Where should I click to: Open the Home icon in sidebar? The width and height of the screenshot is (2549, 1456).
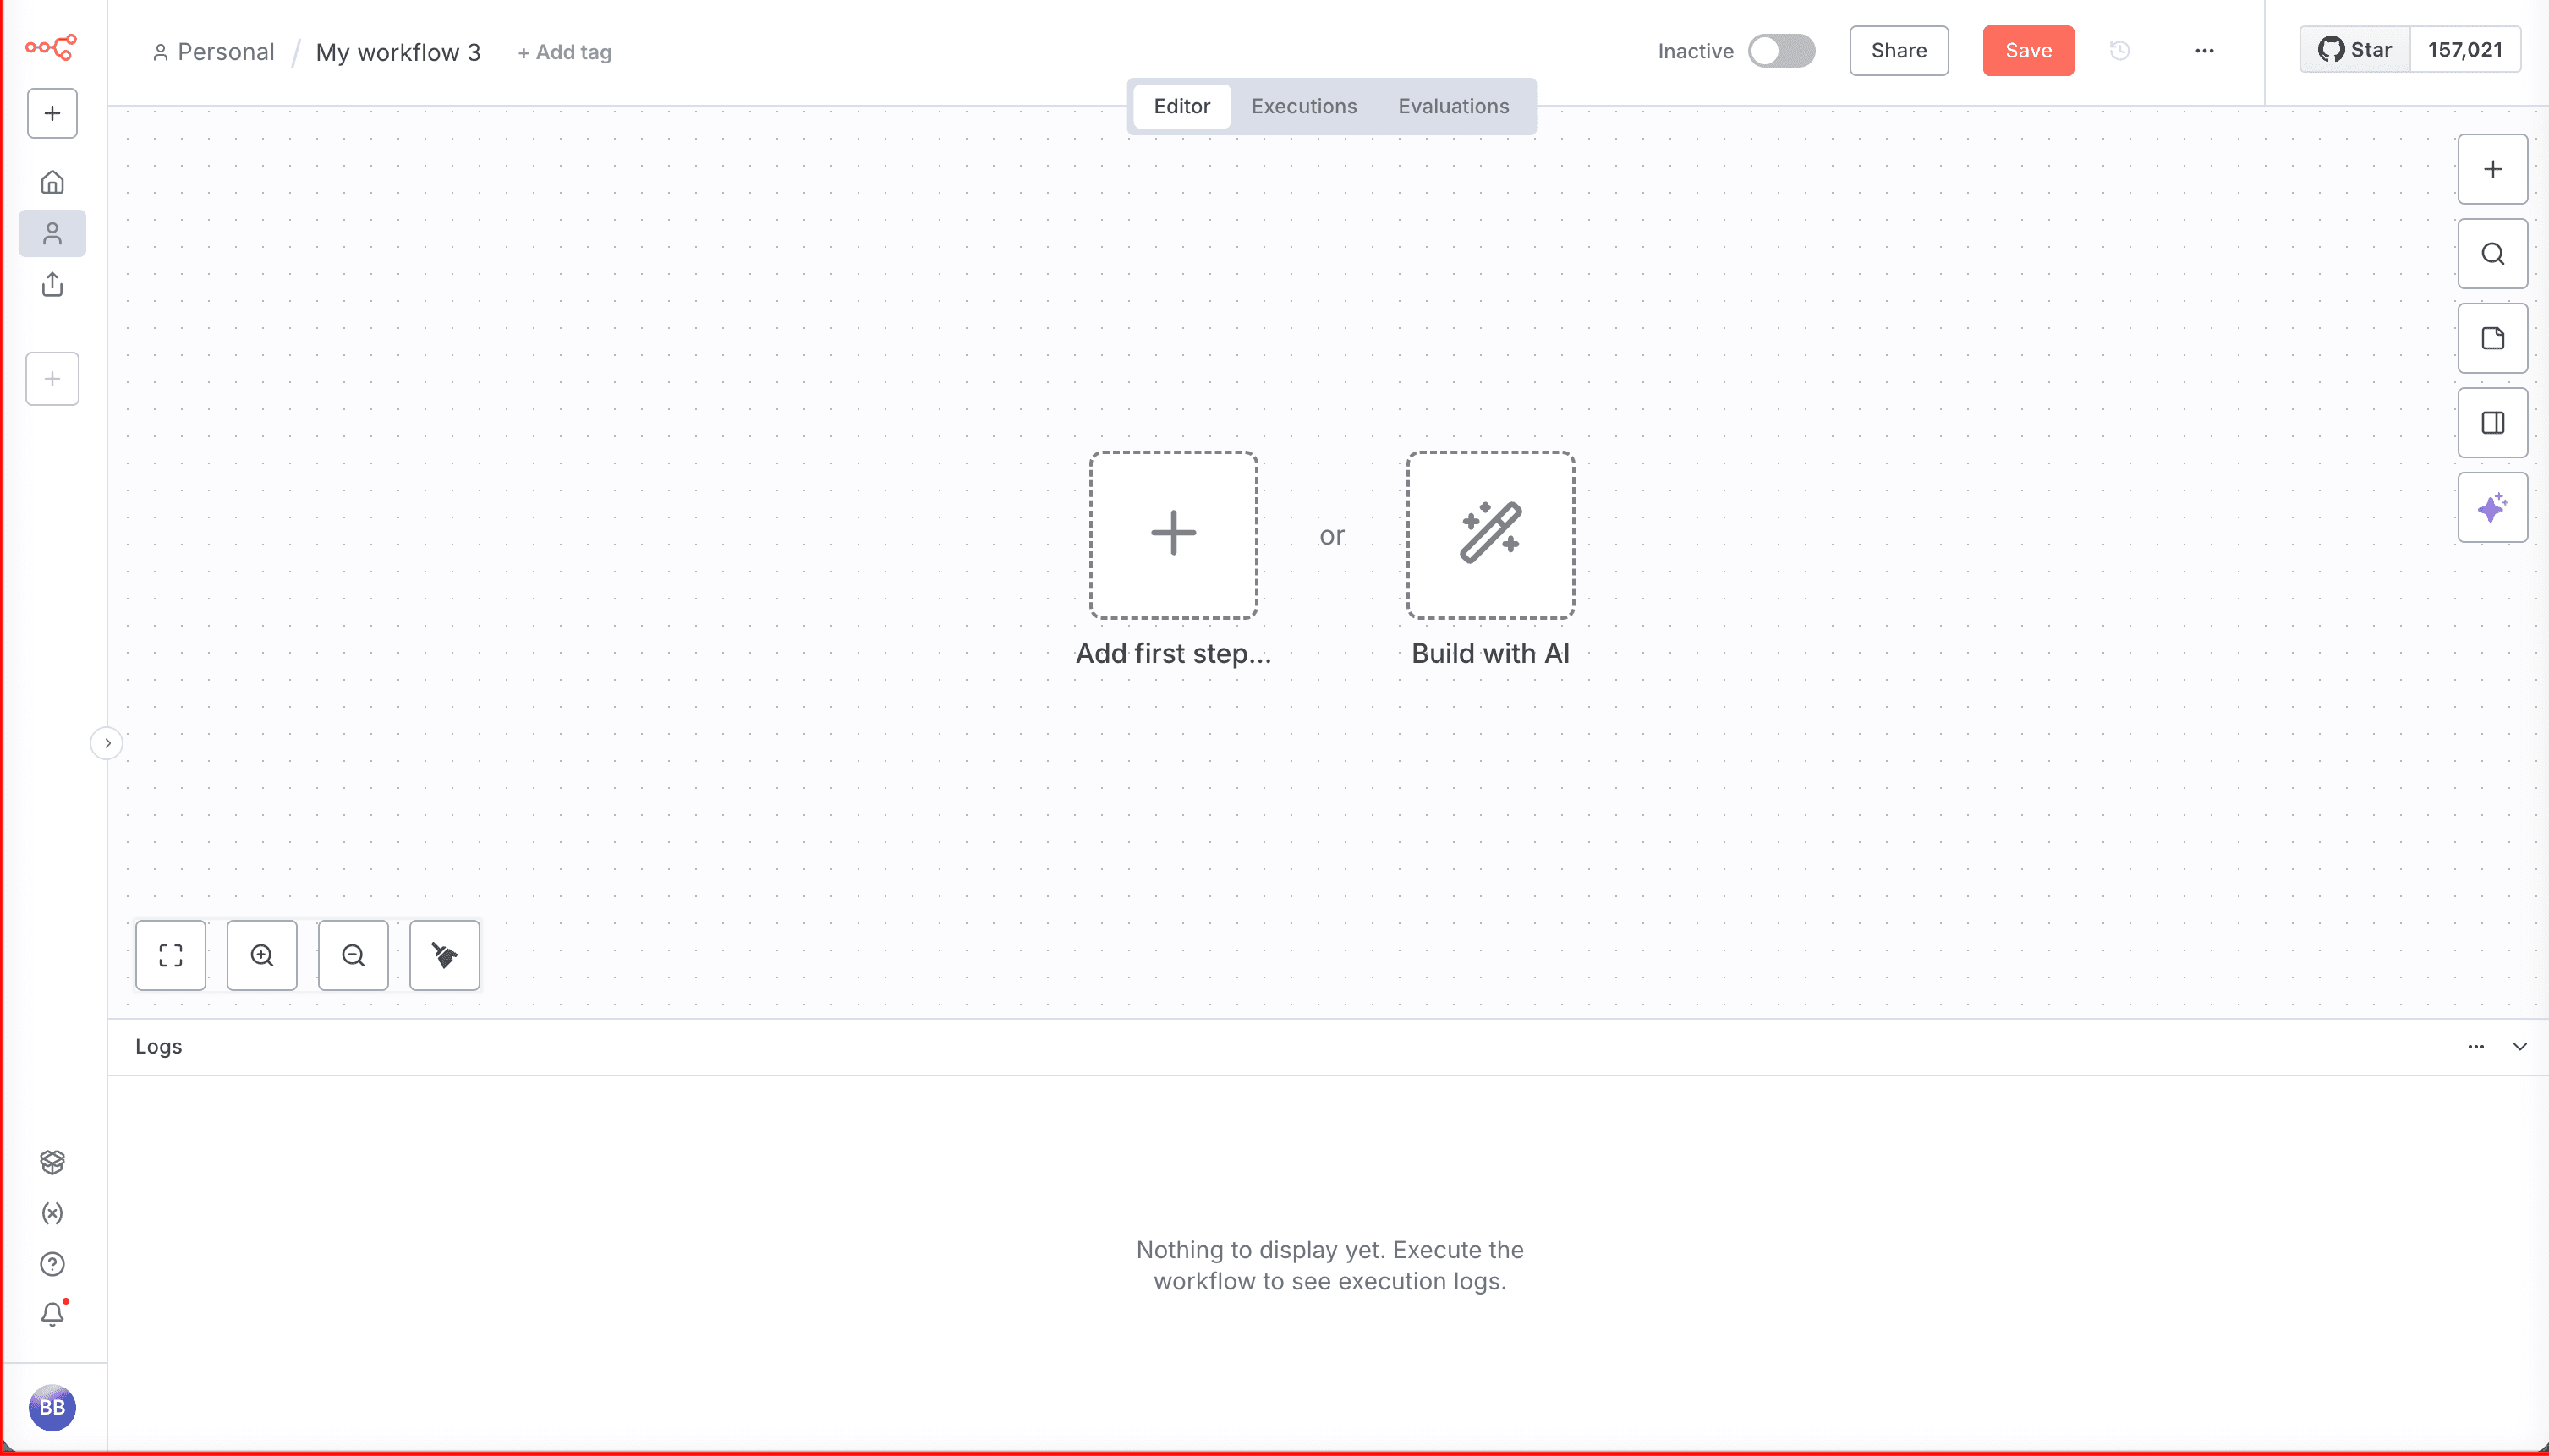[52, 181]
